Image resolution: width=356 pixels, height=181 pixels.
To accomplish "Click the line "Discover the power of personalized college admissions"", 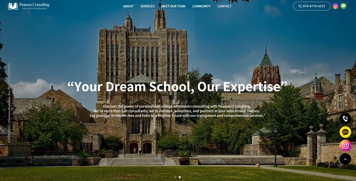I will click(177, 106).
